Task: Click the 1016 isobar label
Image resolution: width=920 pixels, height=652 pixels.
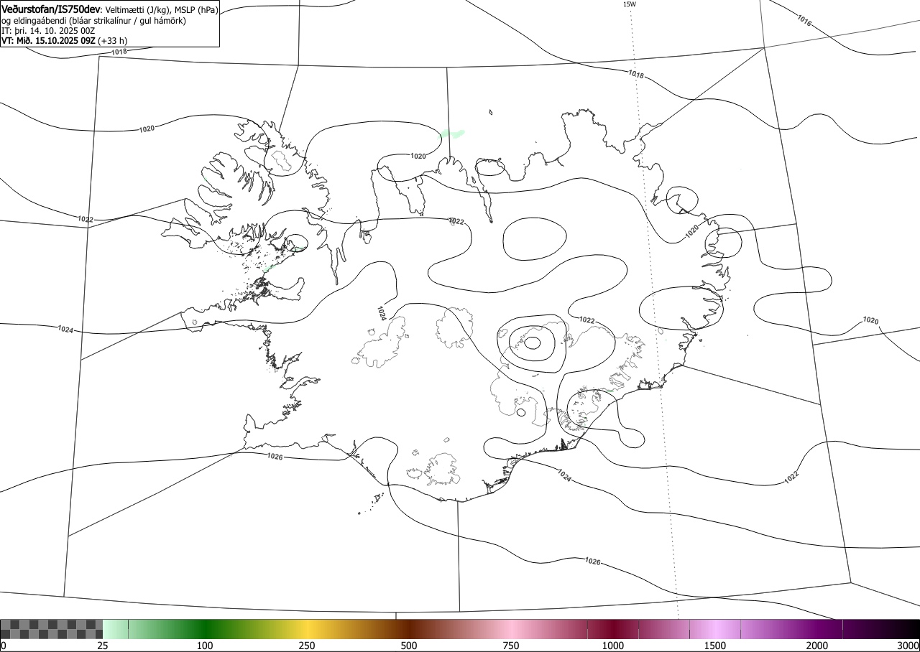Action: coord(804,21)
